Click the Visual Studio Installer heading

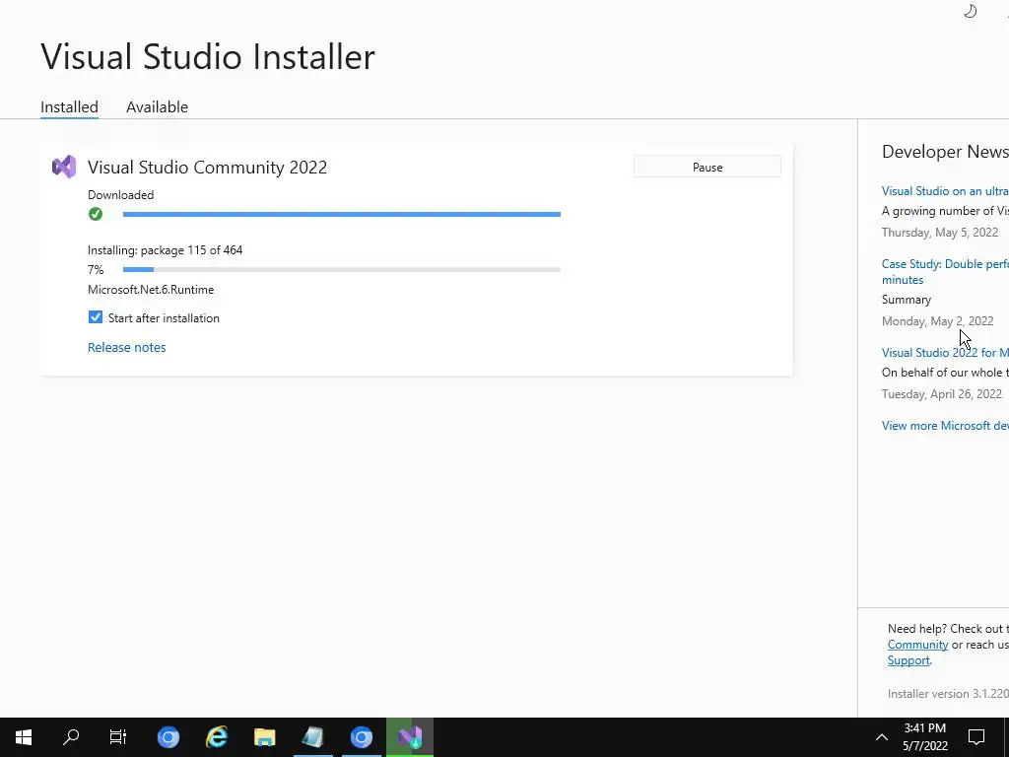tap(208, 56)
